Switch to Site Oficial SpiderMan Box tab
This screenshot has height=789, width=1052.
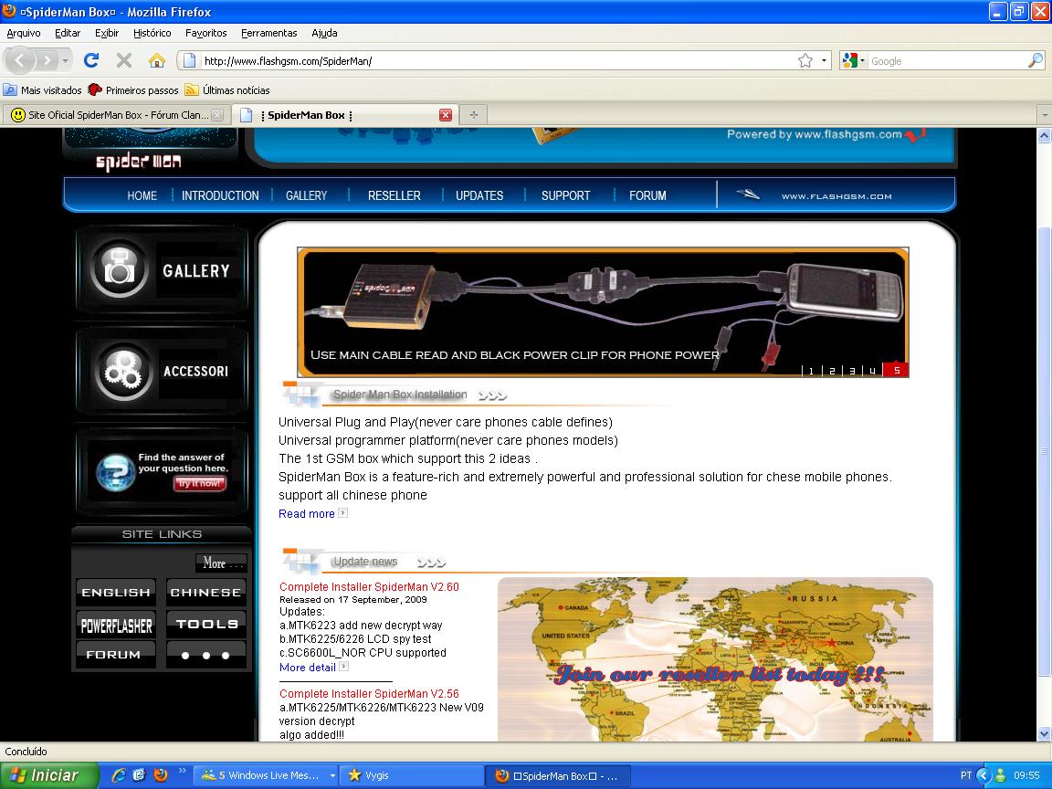coord(117,115)
